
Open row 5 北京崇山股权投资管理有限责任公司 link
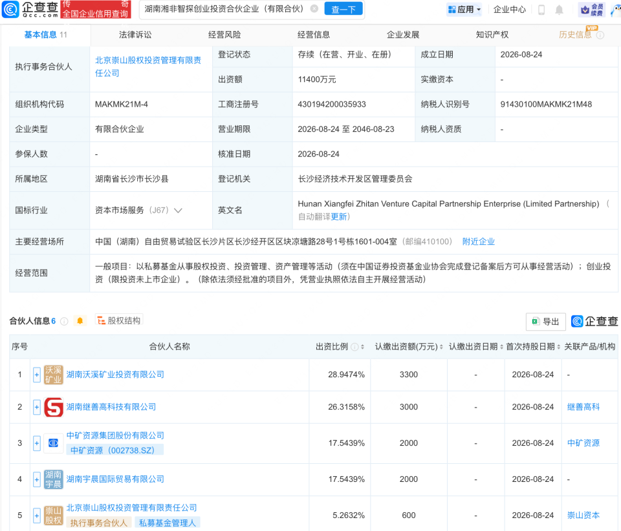[x=131, y=508]
